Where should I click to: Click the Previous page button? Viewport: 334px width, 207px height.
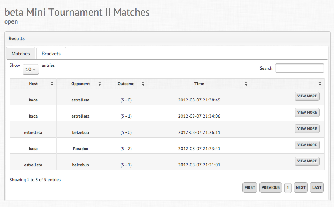click(271, 187)
